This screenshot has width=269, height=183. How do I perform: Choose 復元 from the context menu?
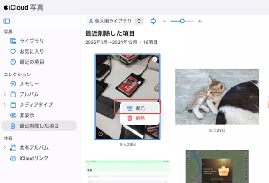pyautogui.click(x=140, y=108)
